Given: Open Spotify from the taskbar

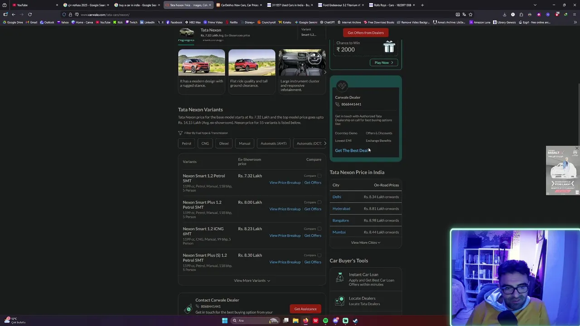Looking at the screenshot, I should pyautogui.click(x=325, y=321).
